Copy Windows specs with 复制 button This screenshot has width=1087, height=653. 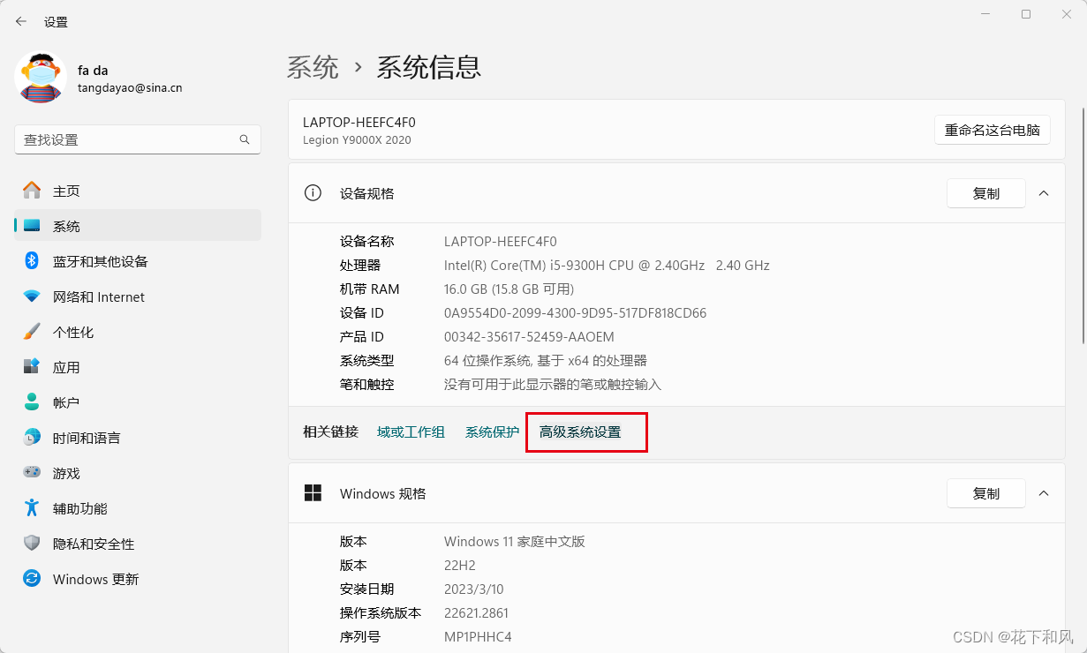pyautogui.click(x=986, y=493)
